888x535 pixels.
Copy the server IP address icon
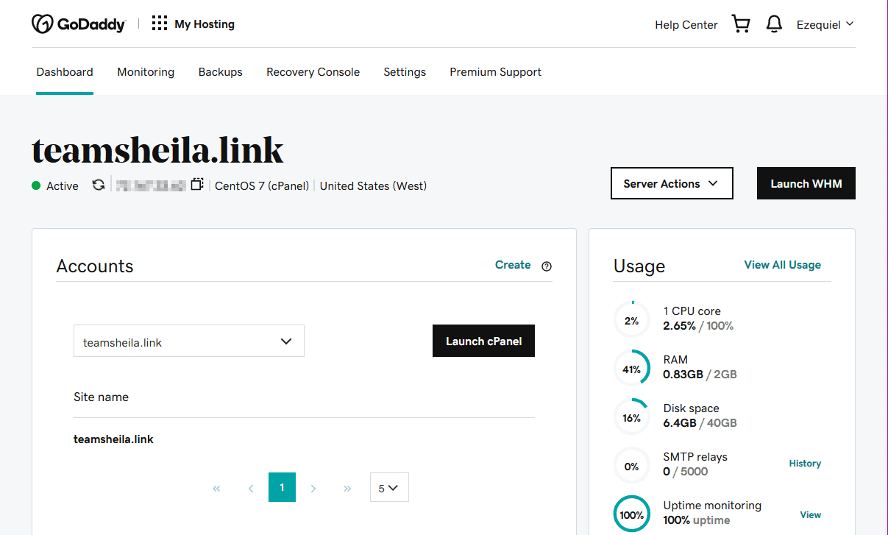(x=196, y=185)
